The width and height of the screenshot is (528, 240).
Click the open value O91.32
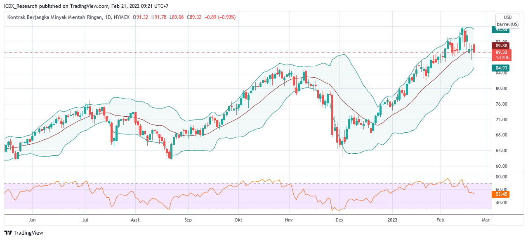point(140,17)
